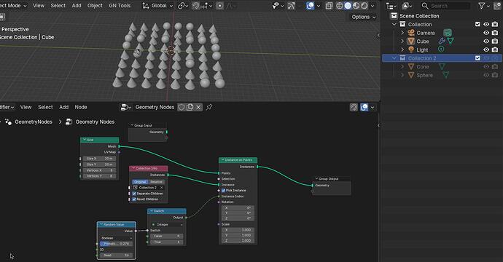
Task: Open the Global transform orientation dropdown
Action: click(158, 6)
